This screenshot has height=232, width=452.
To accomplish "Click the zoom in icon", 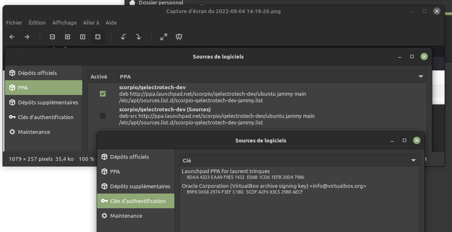I will coord(68,37).
